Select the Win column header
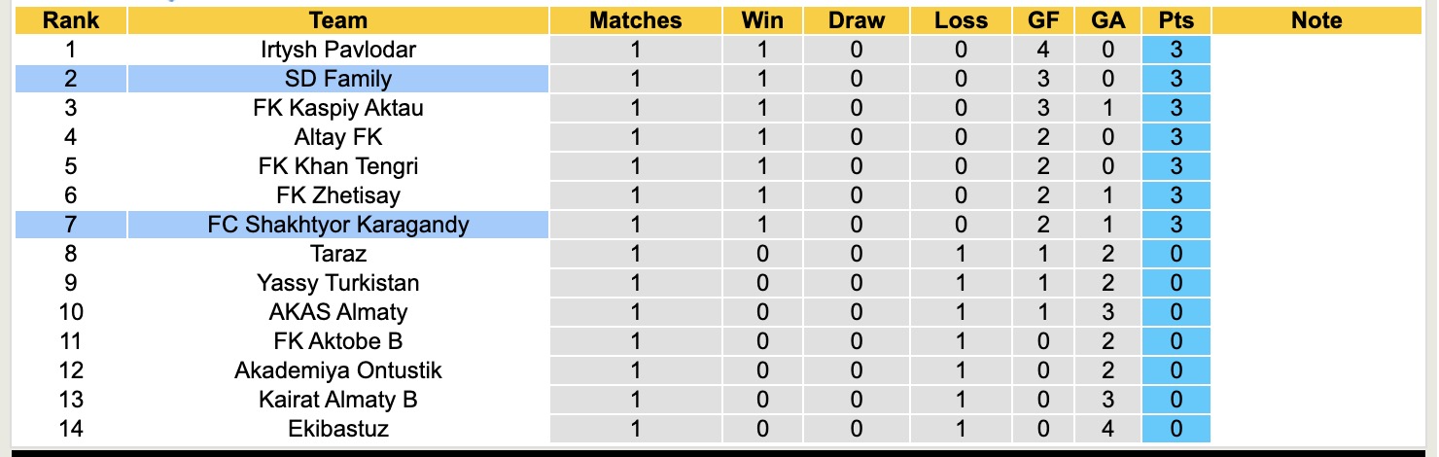1439x457 pixels. coord(762,20)
